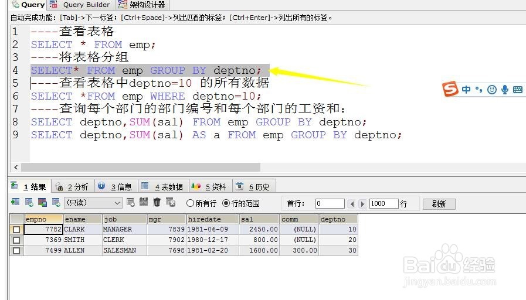
Task: Click line 8 SUM(sal) GROUP BY statement
Action: (x=199, y=122)
